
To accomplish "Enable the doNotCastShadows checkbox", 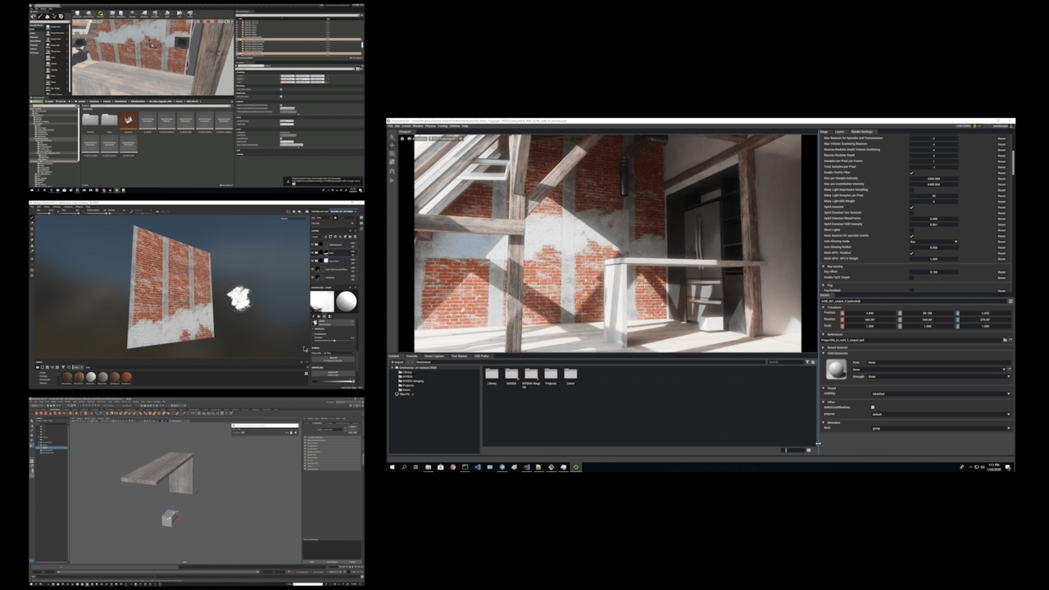I will click(873, 407).
